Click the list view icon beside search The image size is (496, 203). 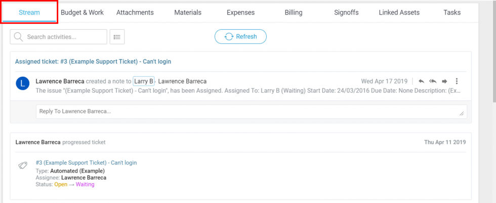point(117,37)
